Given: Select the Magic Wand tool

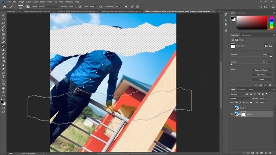Looking at the screenshot, I should (3, 27).
